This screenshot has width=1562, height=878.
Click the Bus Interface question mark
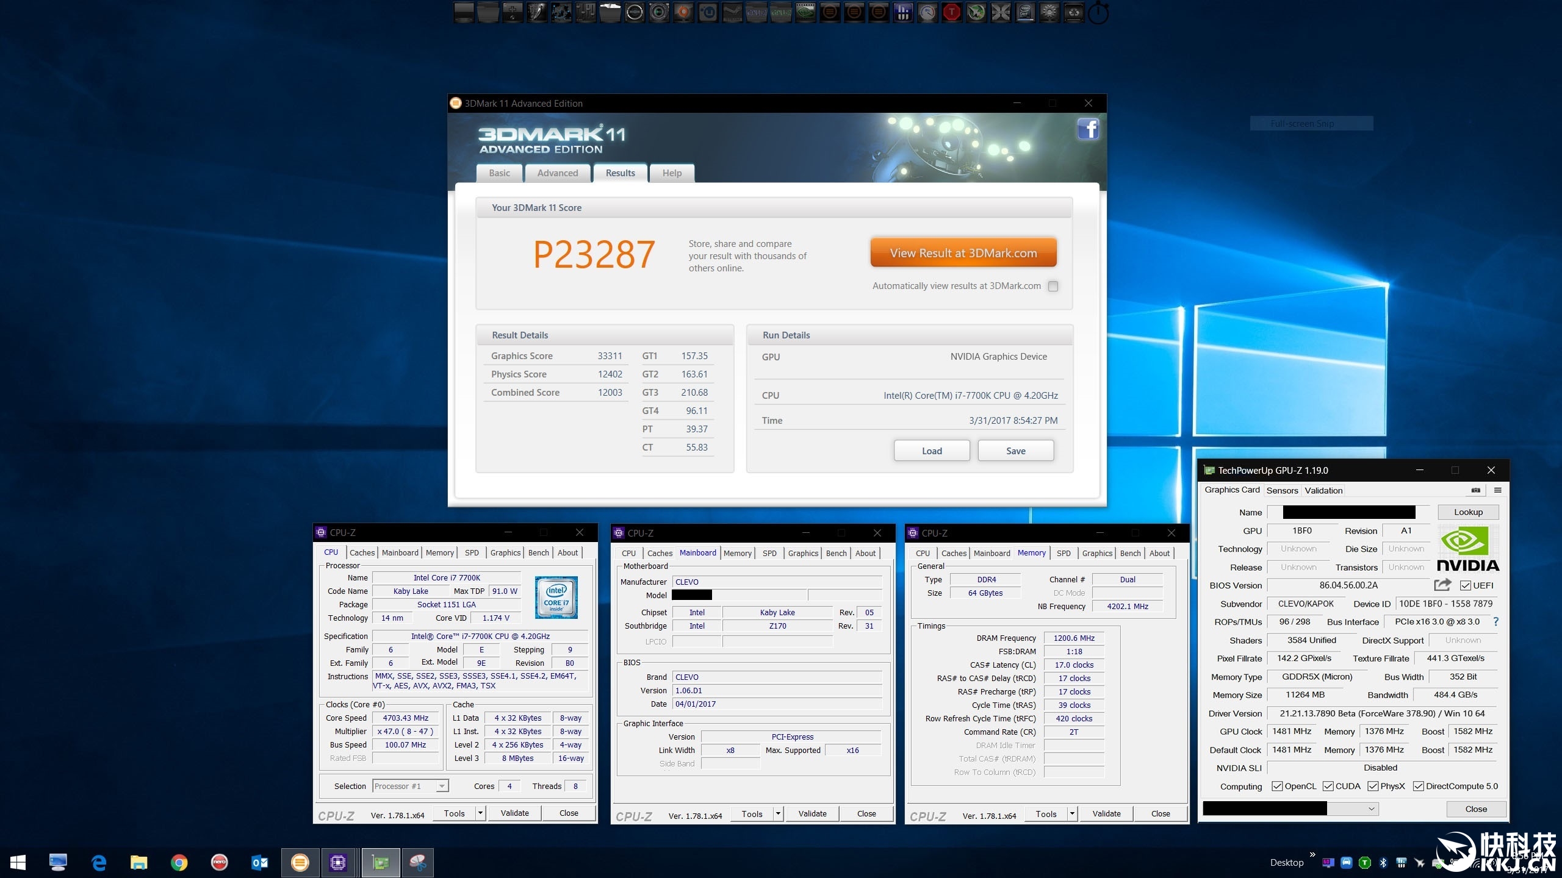click(1495, 622)
